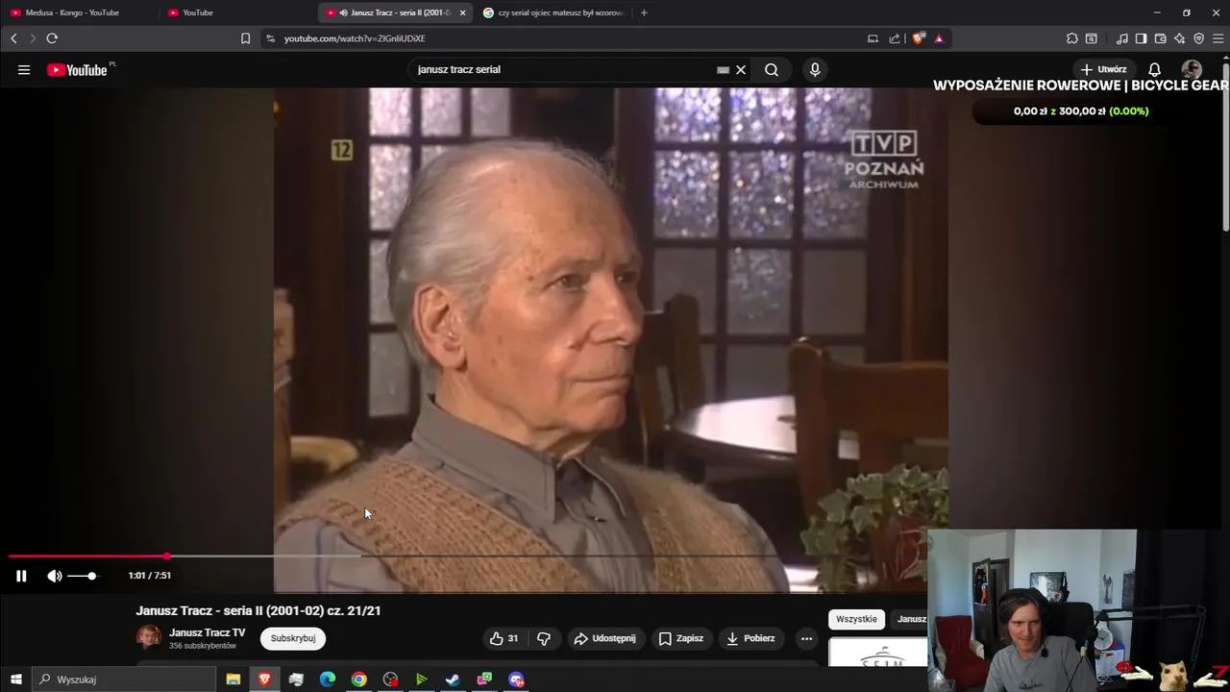Go to the YouTube home logo
Image resolution: width=1230 pixels, height=692 pixels.
77,70
